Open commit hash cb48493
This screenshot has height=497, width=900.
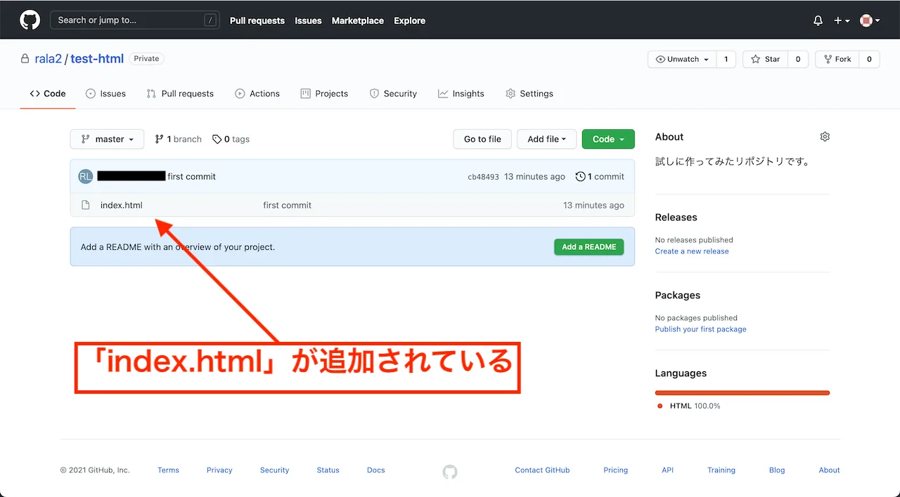point(483,177)
